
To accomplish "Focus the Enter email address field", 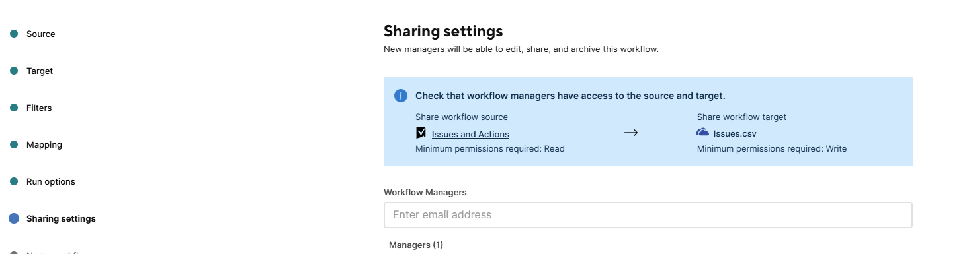I will (x=648, y=215).
